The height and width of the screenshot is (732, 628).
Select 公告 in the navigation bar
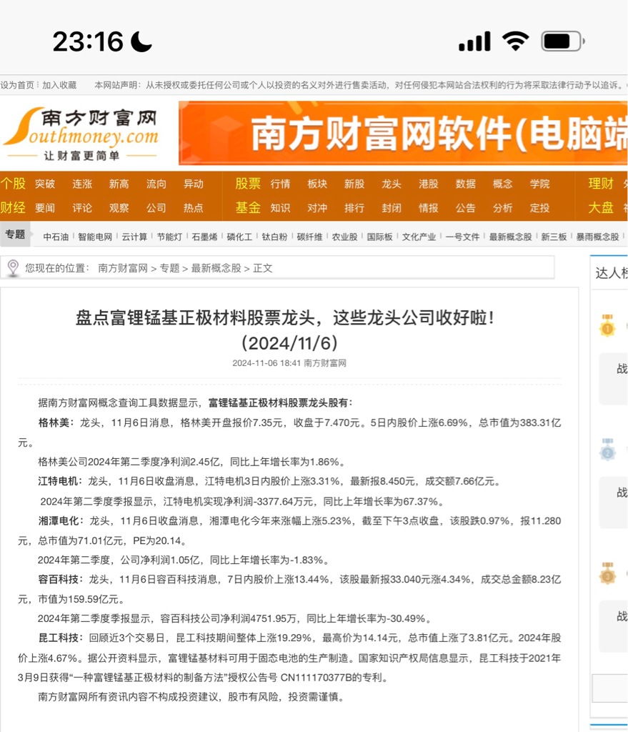point(466,208)
